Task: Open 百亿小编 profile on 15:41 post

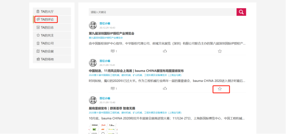Action: (x=105, y=61)
